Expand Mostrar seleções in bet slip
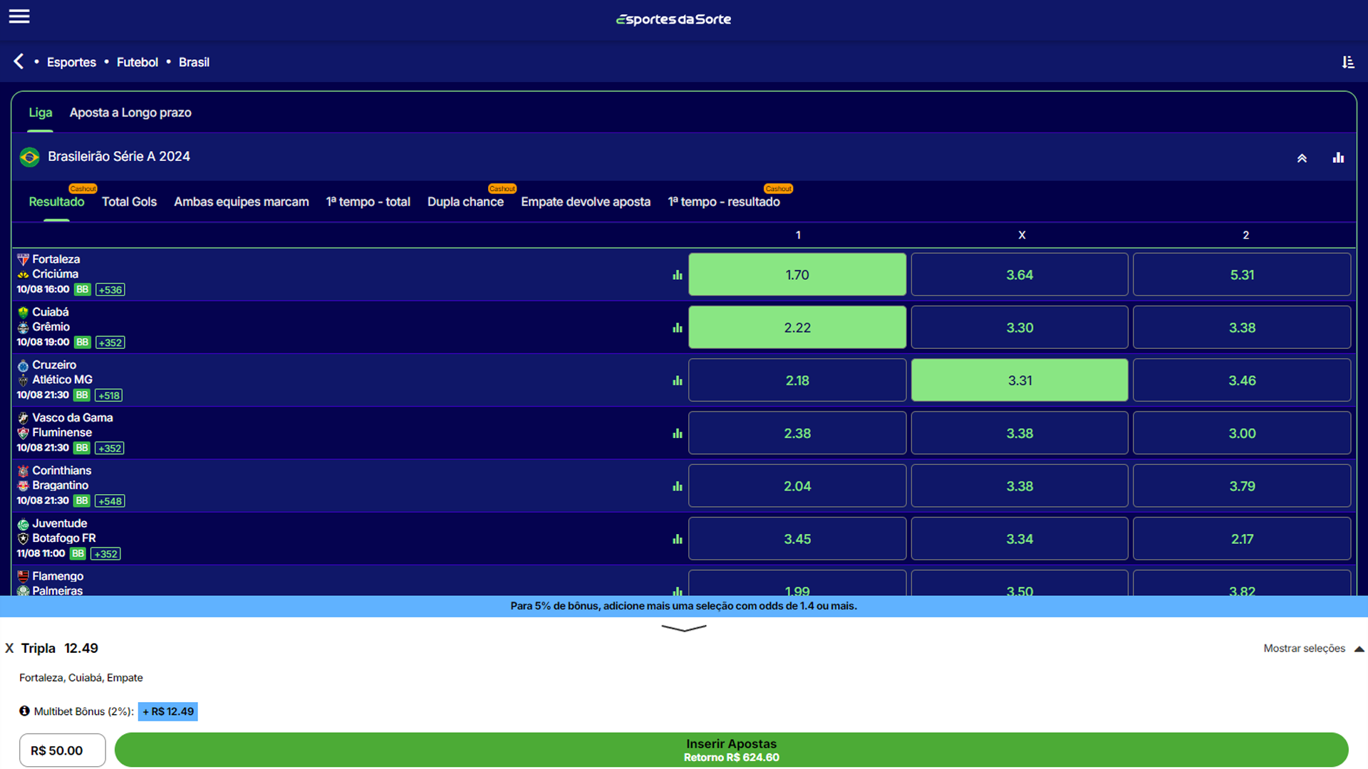The height and width of the screenshot is (769, 1368). point(1313,648)
